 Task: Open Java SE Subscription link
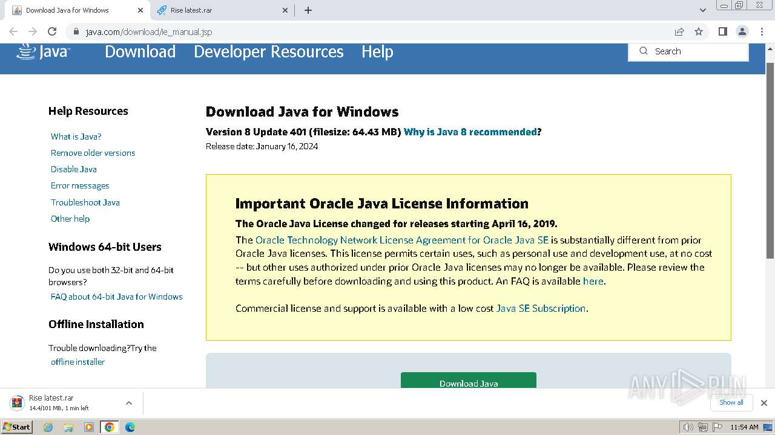[541, 308]
